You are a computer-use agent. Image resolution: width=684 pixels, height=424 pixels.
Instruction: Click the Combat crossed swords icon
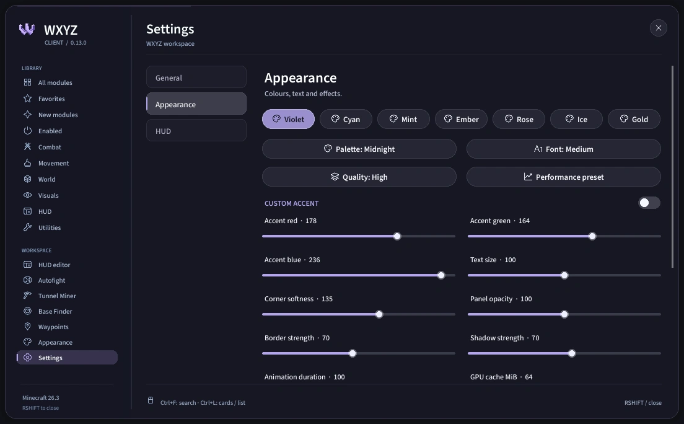click(27, 147)
